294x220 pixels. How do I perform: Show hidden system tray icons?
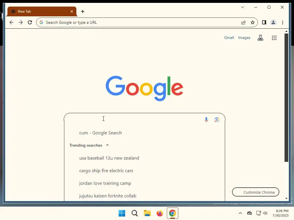[240, 213]
